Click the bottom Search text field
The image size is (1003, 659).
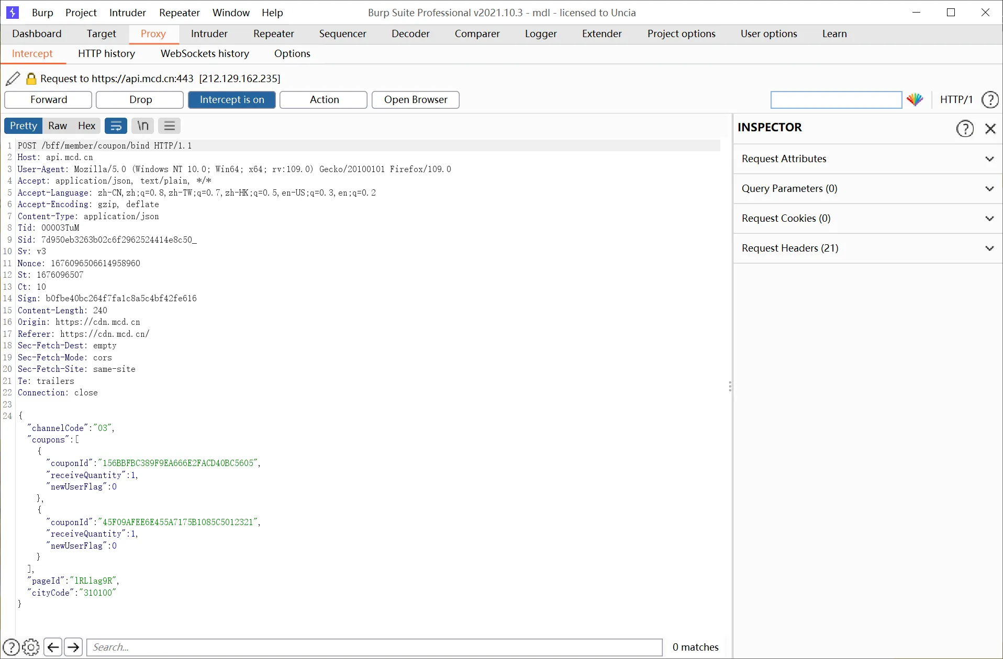coord(374,647)
